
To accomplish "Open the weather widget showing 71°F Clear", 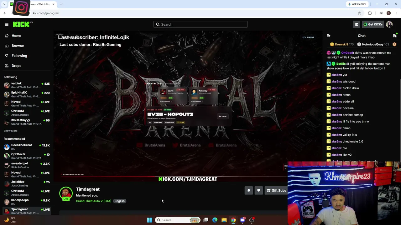I will pyautogui.click(x=10, y=220).
